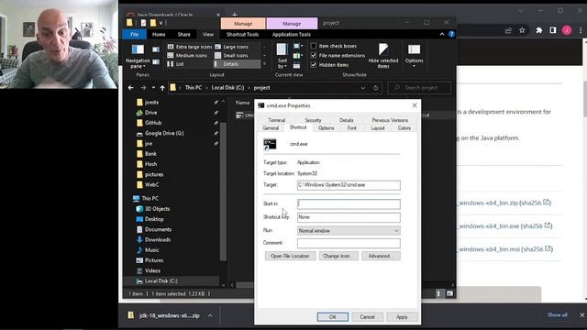Switch to large icons view in status bar

click(x=449, y=293)
